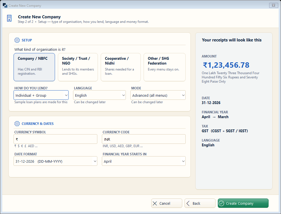The image size is (281, 214).
Task: Click the Currency Symbol input field
Action: (x=55, y=139)
